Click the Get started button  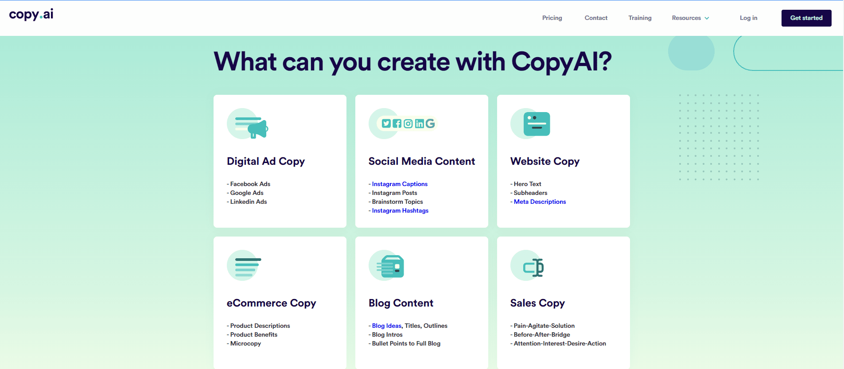tap(806, 18)
